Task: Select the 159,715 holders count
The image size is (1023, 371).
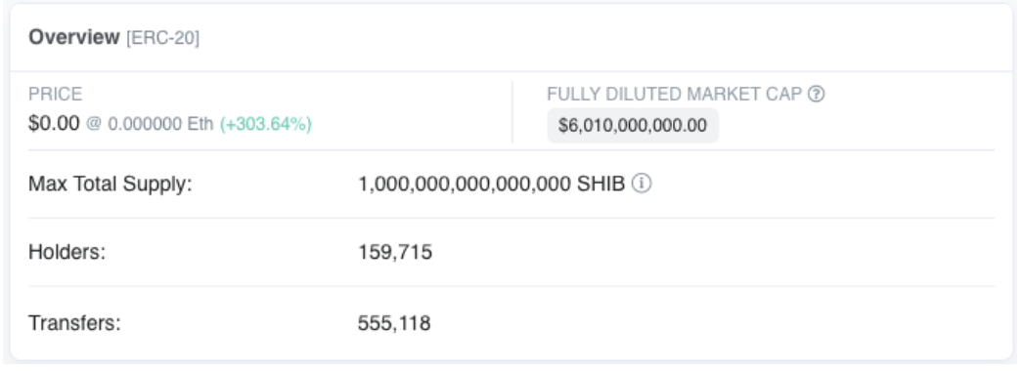Action: (x=395, y=253)
